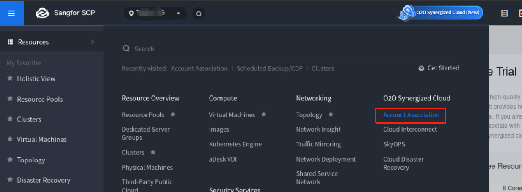The image size is (522, 192).
Task: Open the region dropdown arrow
Action: click(x=178, y=14)
